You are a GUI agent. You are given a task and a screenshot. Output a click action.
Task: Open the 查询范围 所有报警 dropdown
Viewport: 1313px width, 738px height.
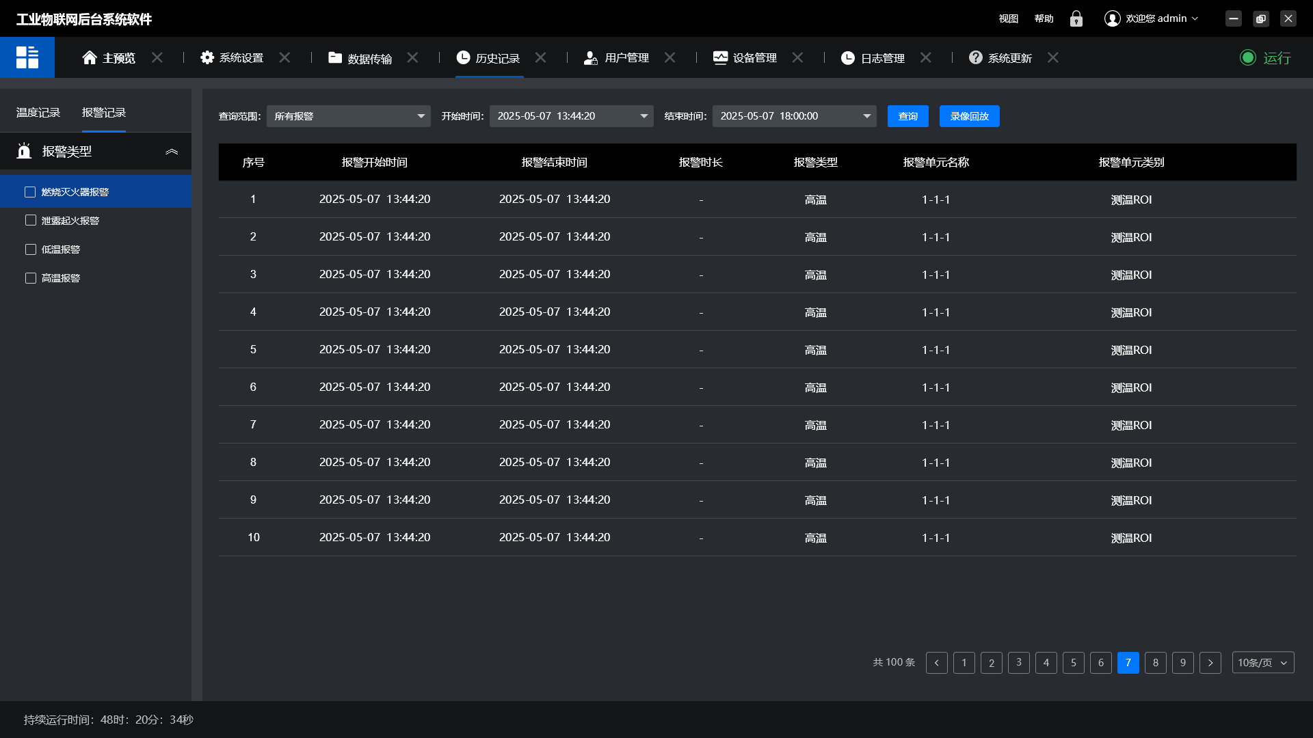[x=349, y=116]
